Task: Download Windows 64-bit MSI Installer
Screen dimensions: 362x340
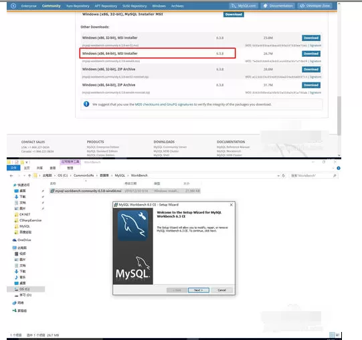Action: click(x=311, y=54)
